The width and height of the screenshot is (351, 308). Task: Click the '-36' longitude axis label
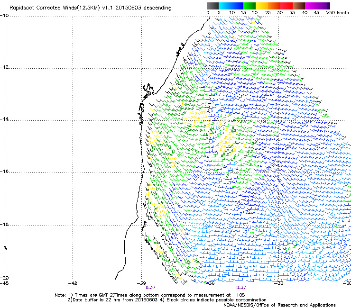point(210,283)
